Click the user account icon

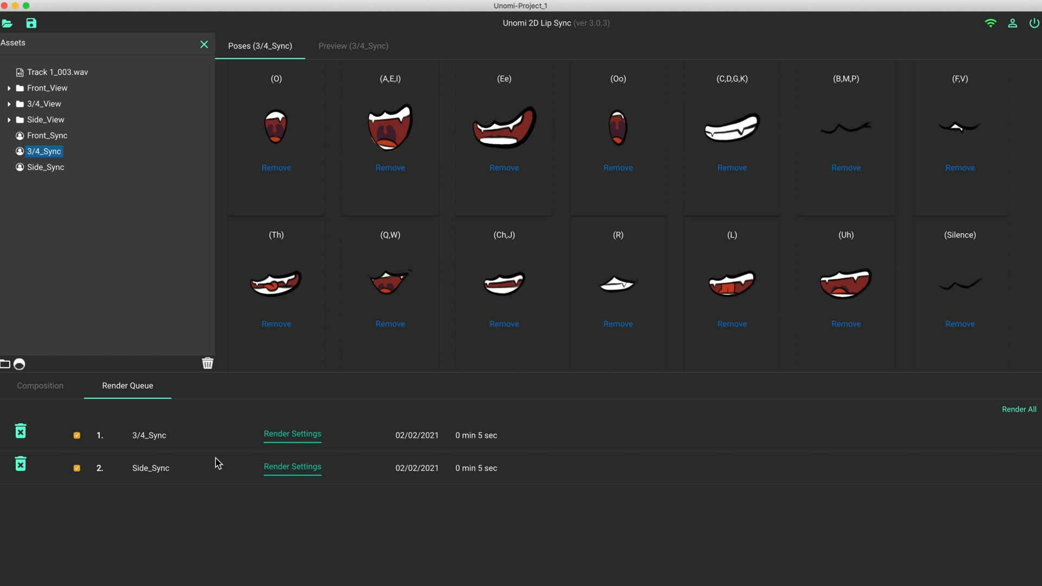(1012, 23)
